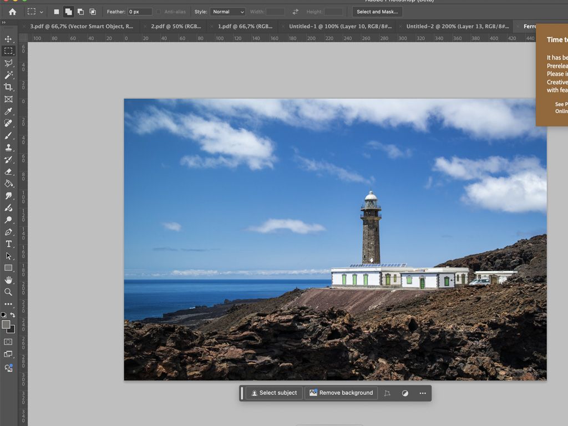Select the Zoom tool
Viewport: 568px width, 426px height.
point(8,292)
